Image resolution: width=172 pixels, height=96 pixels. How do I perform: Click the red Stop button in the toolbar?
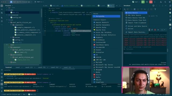(x=151, y=2)
